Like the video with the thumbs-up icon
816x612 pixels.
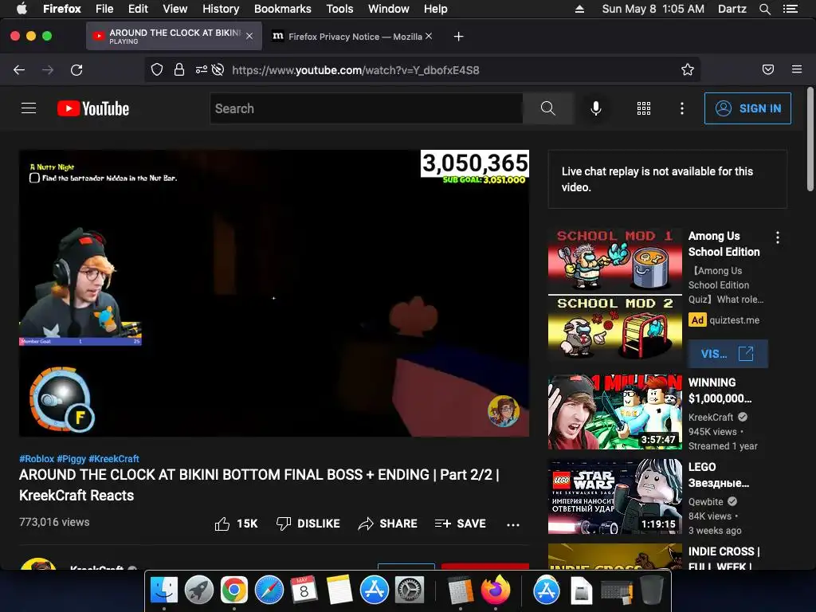[x=222, y=524]
